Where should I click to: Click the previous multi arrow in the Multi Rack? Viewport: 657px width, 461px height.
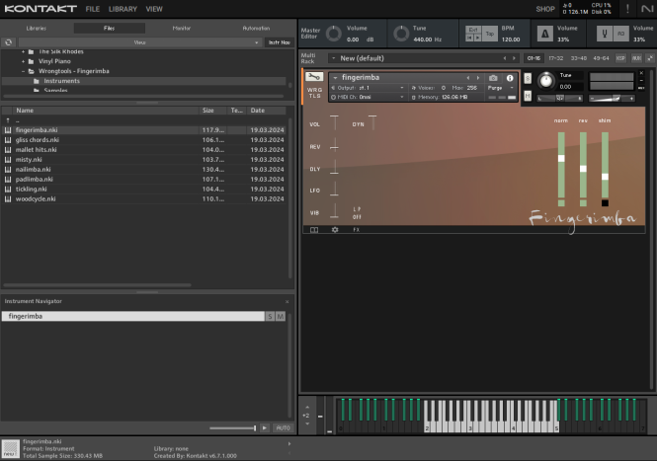tap(505, 58)
